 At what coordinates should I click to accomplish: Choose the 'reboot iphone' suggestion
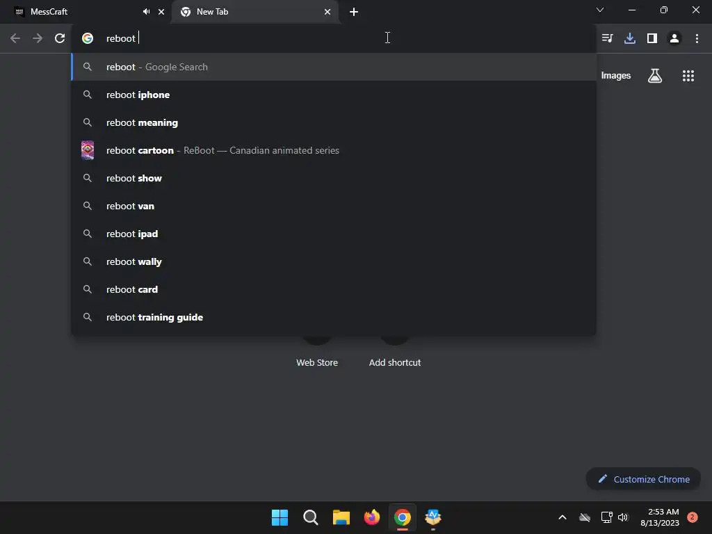tap(334, 95)
